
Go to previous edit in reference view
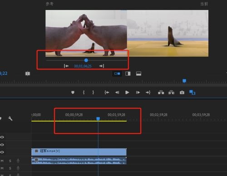point(66,66)
